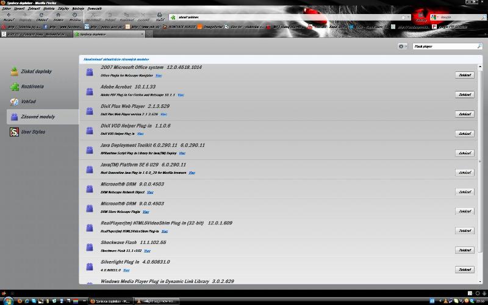Open the Pomocník menu
488x305 pixels.
click(95, 9)
